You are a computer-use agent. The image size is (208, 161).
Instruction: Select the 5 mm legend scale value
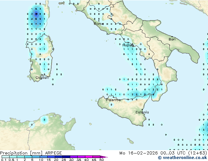(32, 160)
